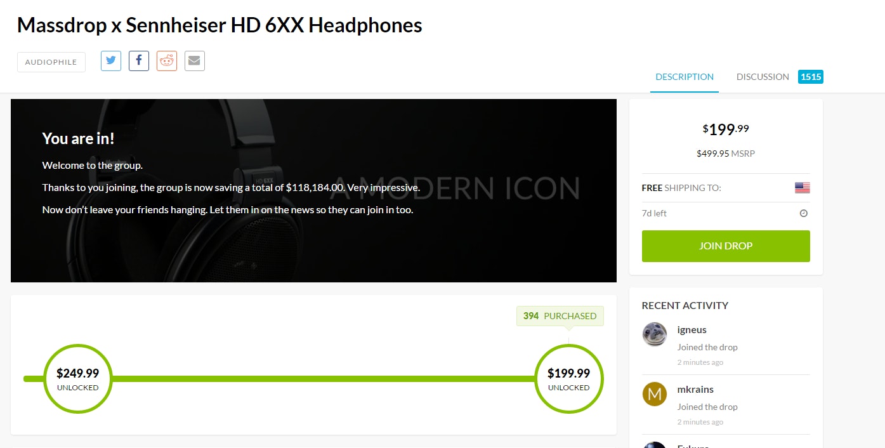Screen dimensions: 885x448
Task: Click the US flag shipping country icon
Action: click(x=802, y=188)
